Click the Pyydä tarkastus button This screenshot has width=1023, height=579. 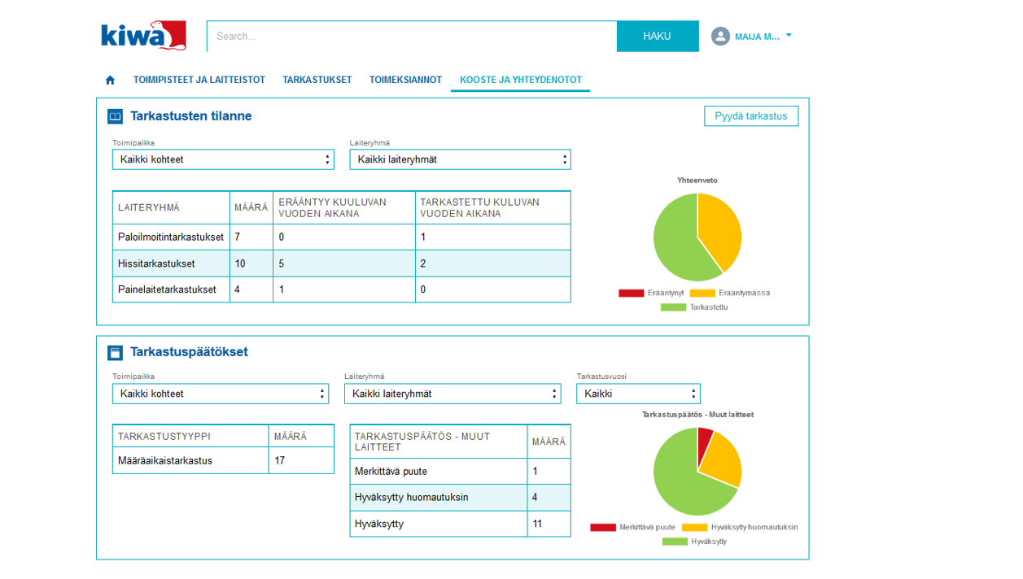(750, 115)
